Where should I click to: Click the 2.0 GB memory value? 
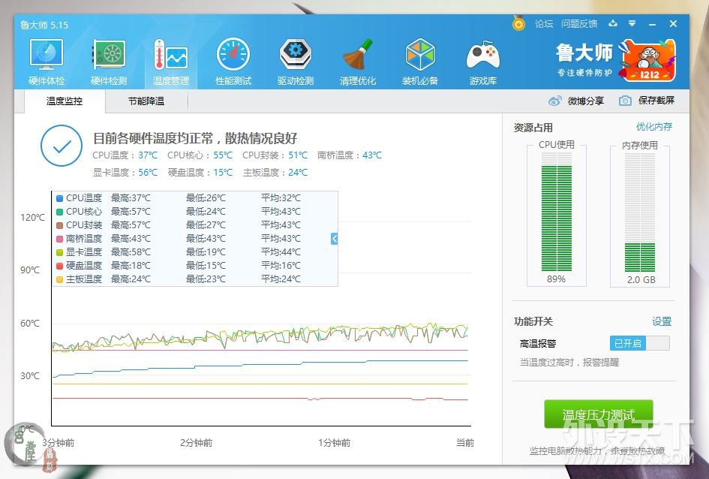pyautogui.click(x=641, y=279)
